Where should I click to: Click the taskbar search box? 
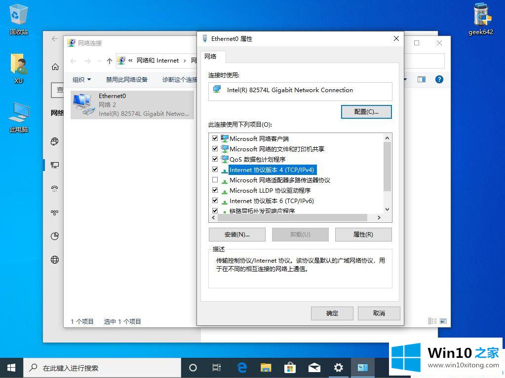(104, 368)
